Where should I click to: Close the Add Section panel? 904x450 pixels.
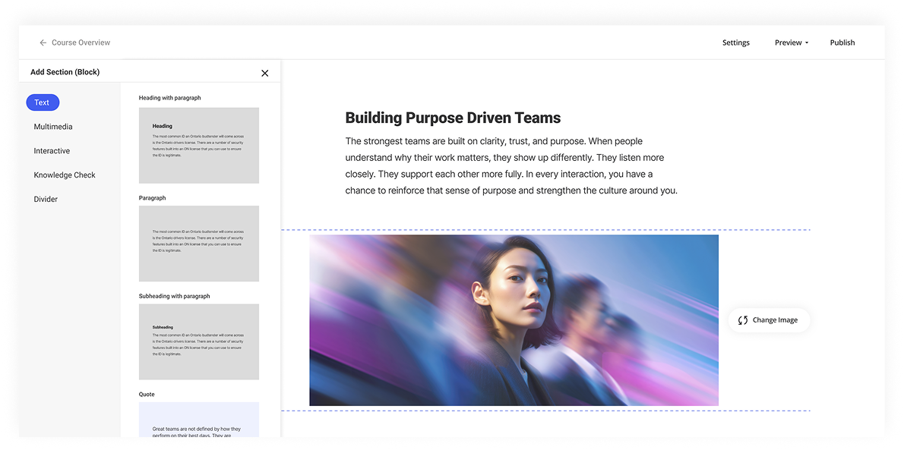[x=264, y=73]
